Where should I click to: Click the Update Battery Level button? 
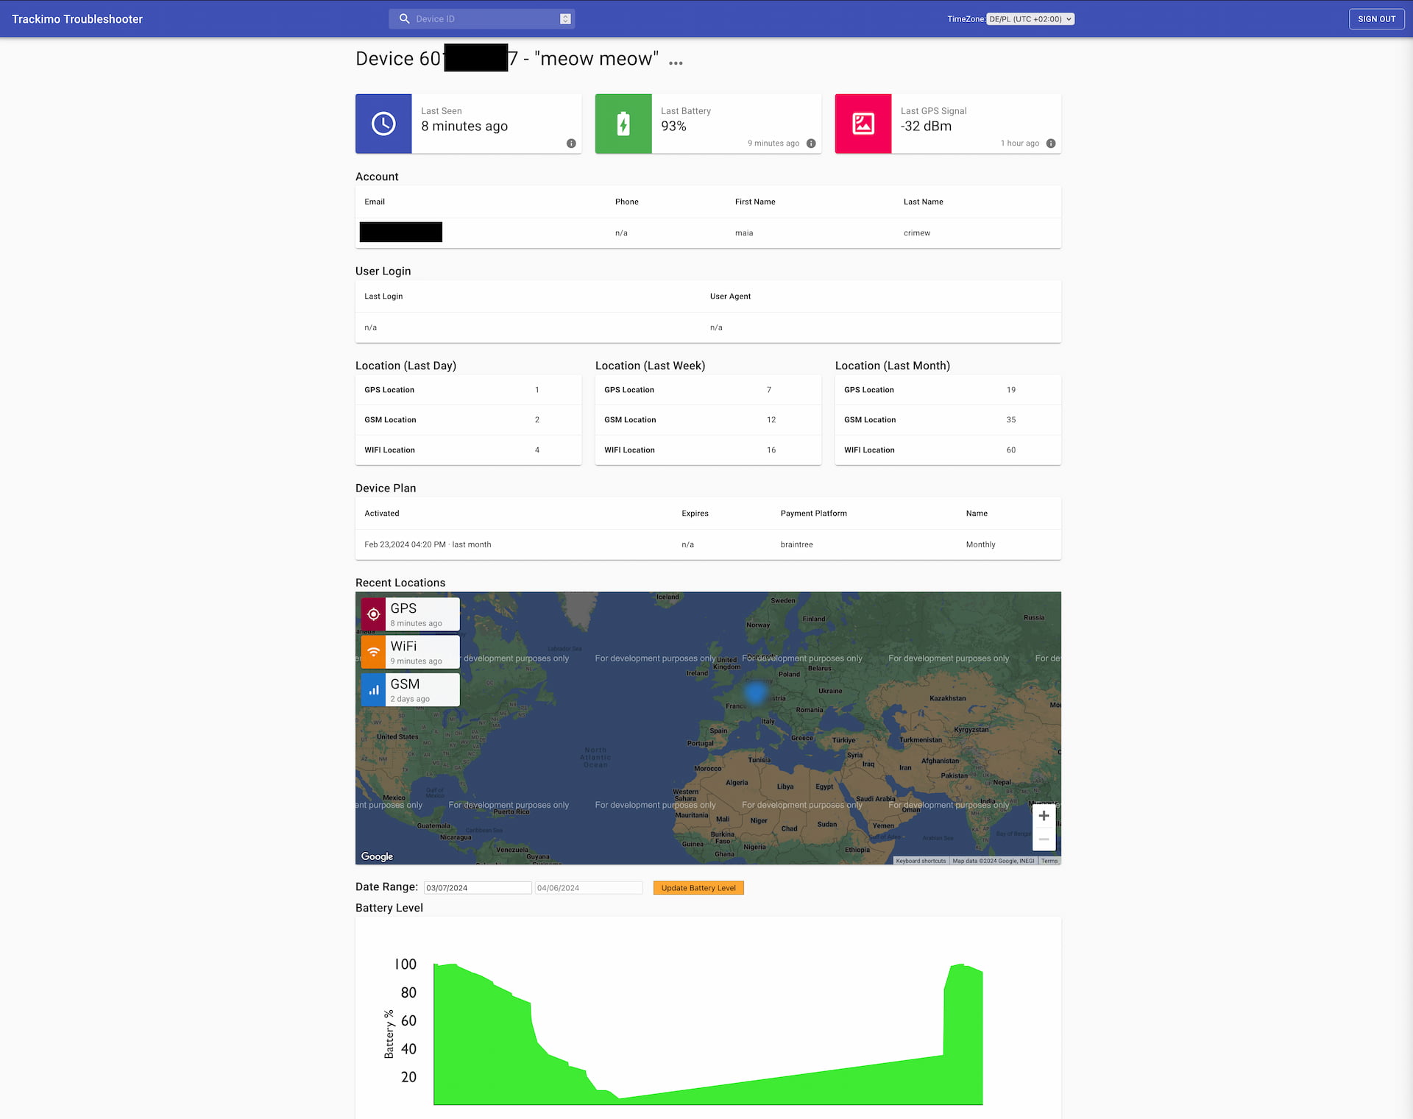tap(698, 887)
